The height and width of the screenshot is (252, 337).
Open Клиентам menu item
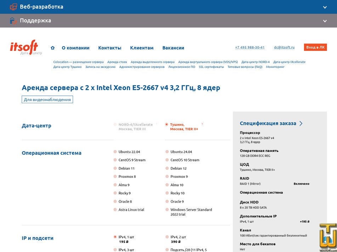tap(142, 48)
